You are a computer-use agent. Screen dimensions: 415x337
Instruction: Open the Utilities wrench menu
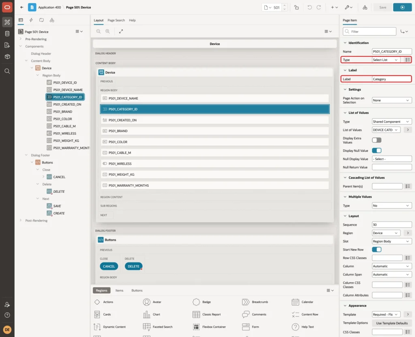[348, 7]
